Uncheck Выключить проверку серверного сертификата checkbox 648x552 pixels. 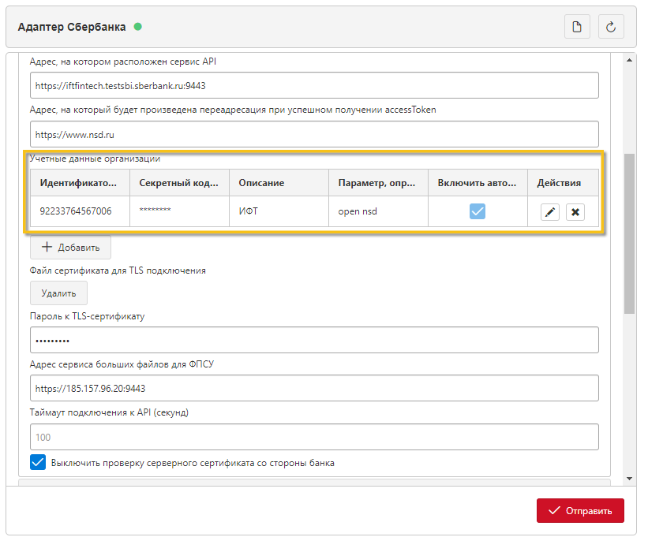click(38, 462)
